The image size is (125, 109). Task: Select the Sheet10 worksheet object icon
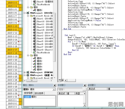pyautogui.click(x=35, y=21)
